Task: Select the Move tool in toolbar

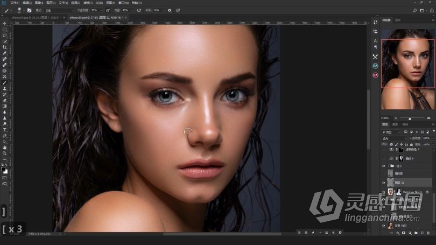Action: [x=4, y=24]
